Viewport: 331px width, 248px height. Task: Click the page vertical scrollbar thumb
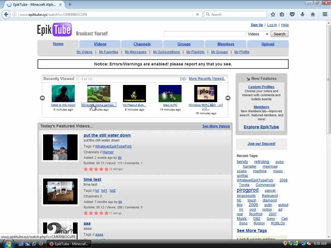coord(328,80)
